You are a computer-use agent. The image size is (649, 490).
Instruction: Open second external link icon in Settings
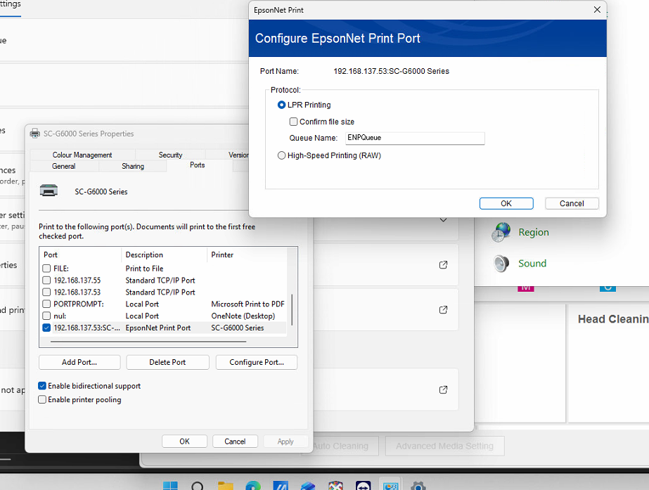pyautogui.click(x=443, y=310)
